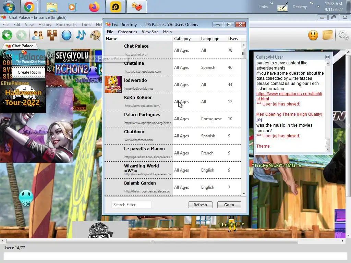Image resolution: width=351 pixels, height=263 pixels.
Task: Switch to Chat Palace taskbar button
Action: [x=137, y=7]
